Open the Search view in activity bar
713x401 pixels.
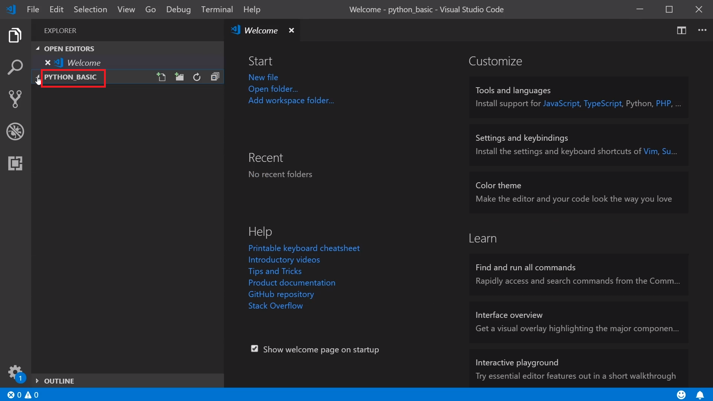point(15,67)
